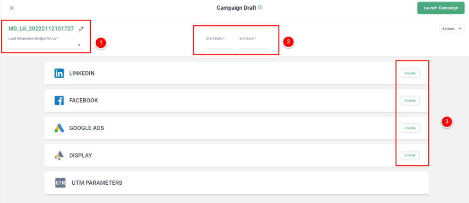
Task: Close the campaign draft with X icon
Action: (11, 8)
